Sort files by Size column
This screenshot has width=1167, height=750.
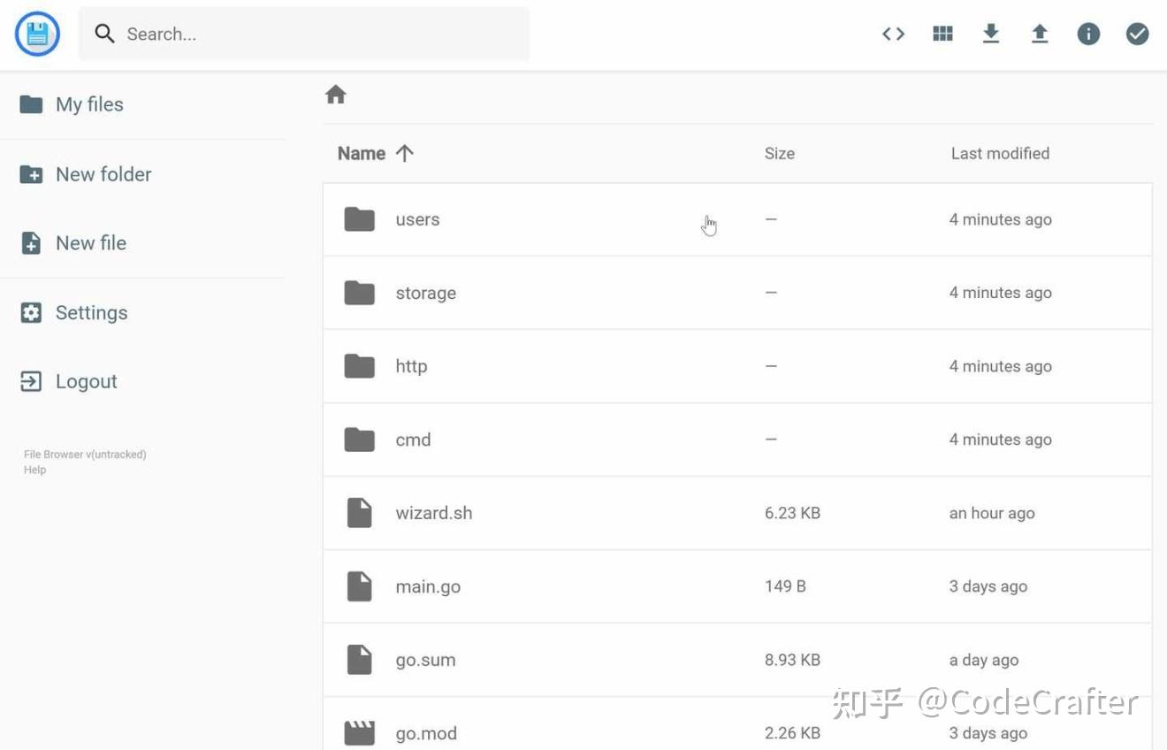(779, 153)
